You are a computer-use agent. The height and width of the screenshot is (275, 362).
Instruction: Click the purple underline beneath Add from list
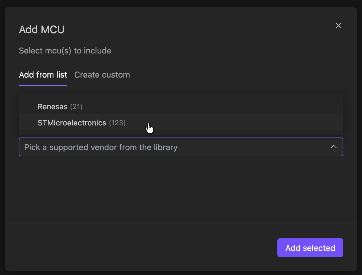[x=43, y=85]
